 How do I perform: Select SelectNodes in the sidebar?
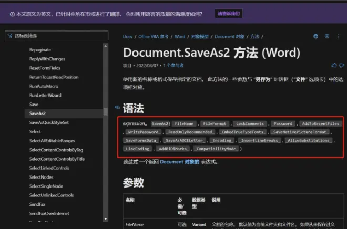click(41, 177)
